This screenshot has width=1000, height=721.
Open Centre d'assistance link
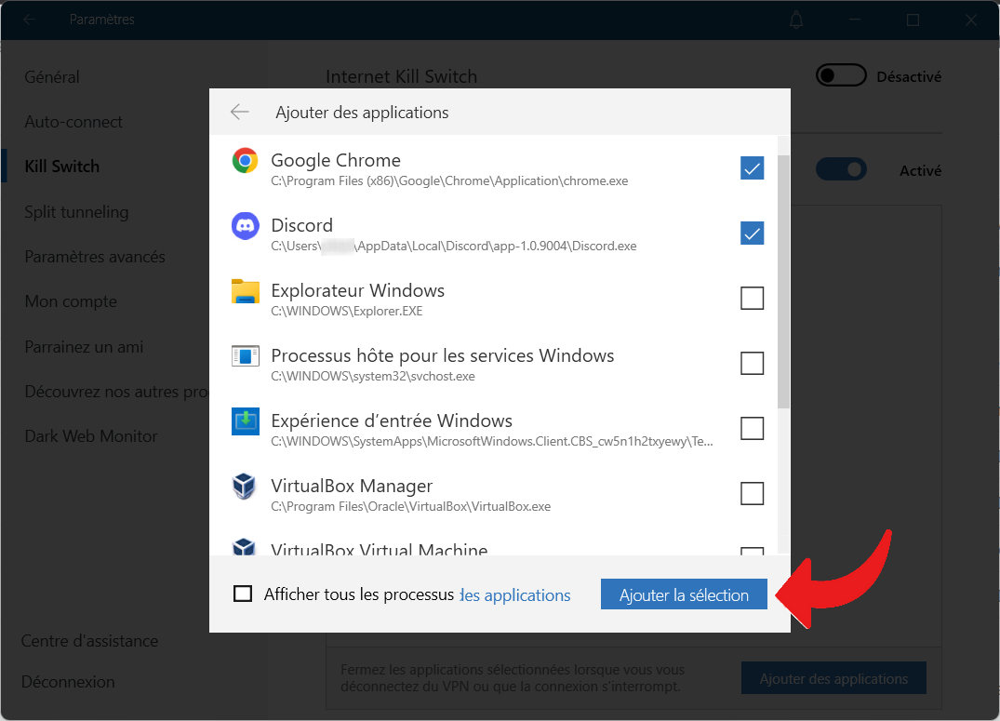pos(90,641)
